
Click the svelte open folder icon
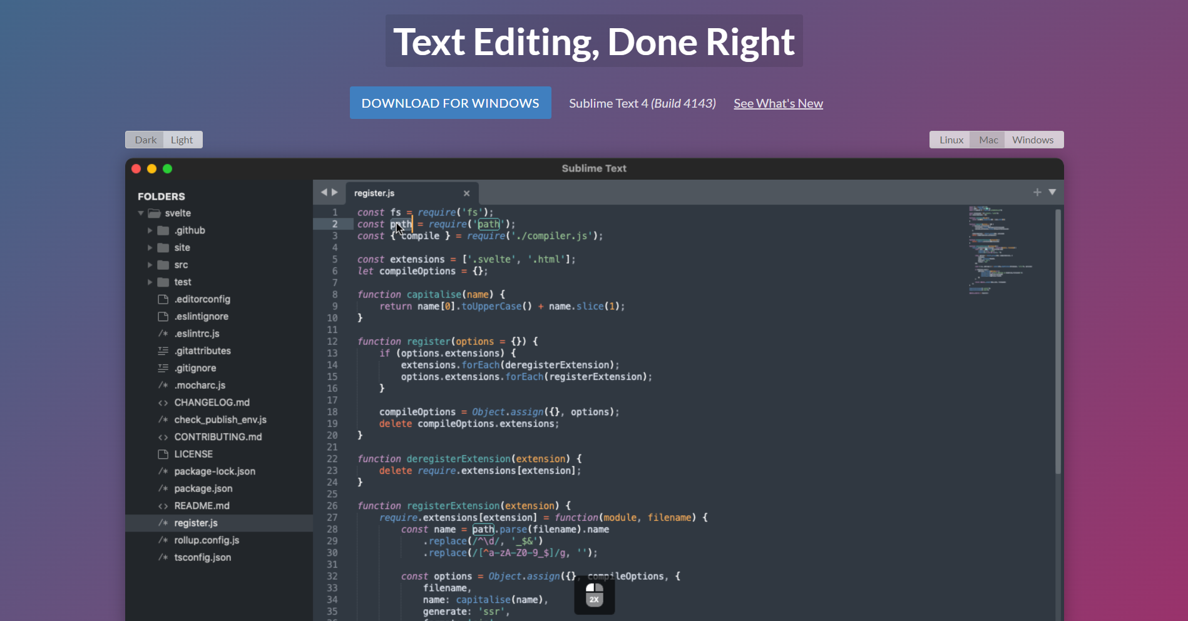point(154,213)
